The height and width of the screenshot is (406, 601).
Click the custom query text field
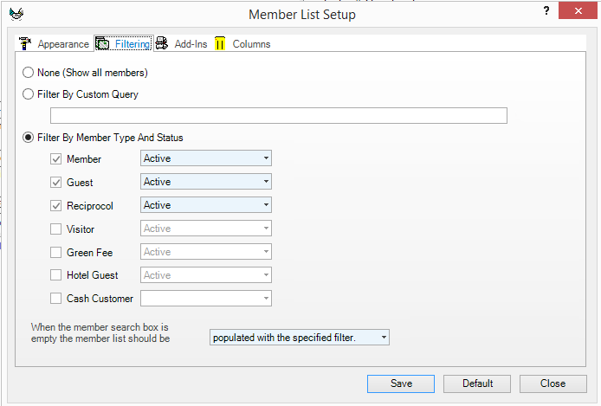coord(278,116)
